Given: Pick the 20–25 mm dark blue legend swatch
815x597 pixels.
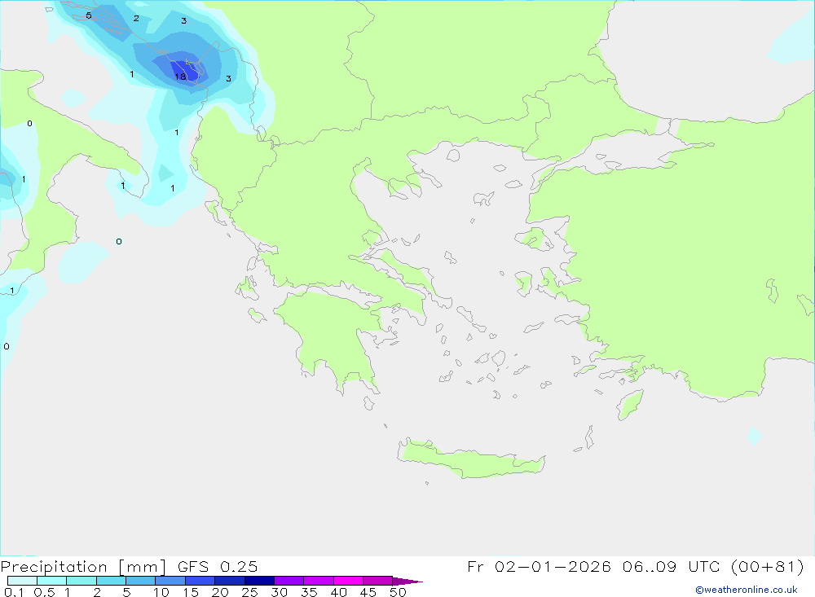Looking at the screenshot, I should [229, 581].
